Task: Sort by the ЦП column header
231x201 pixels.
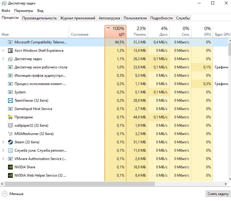Action: pos(116,31)
